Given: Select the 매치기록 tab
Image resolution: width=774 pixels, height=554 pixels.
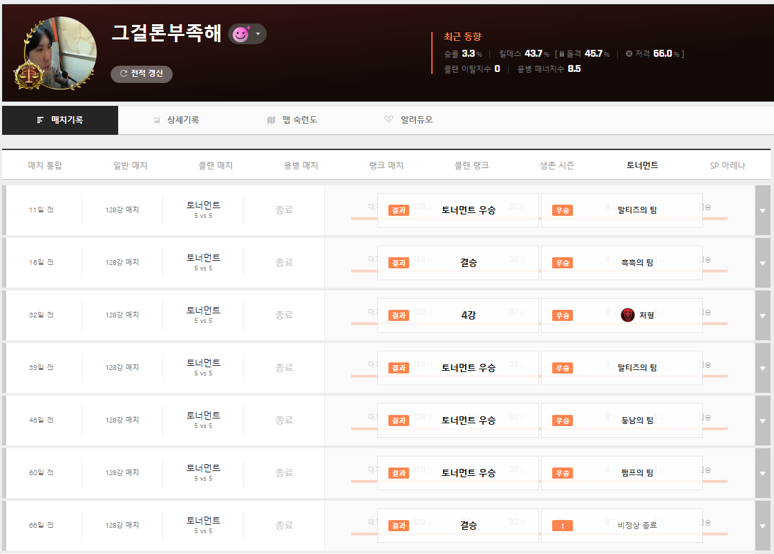Looking at the screenshot, I should pyautogui.click(x=60, y=120).
